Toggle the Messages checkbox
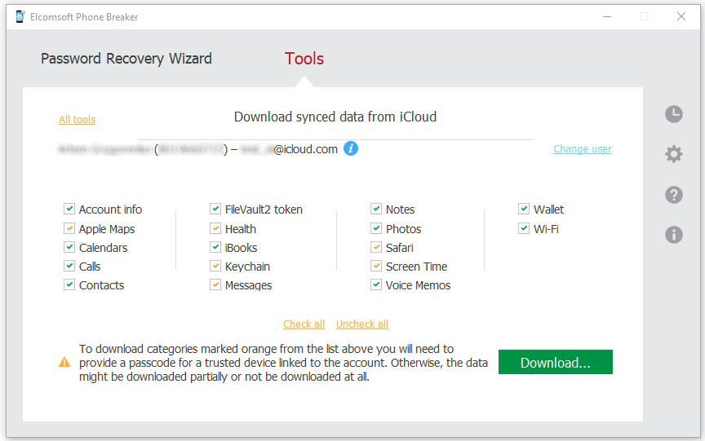The image size is (705, 441). [215, 284]
